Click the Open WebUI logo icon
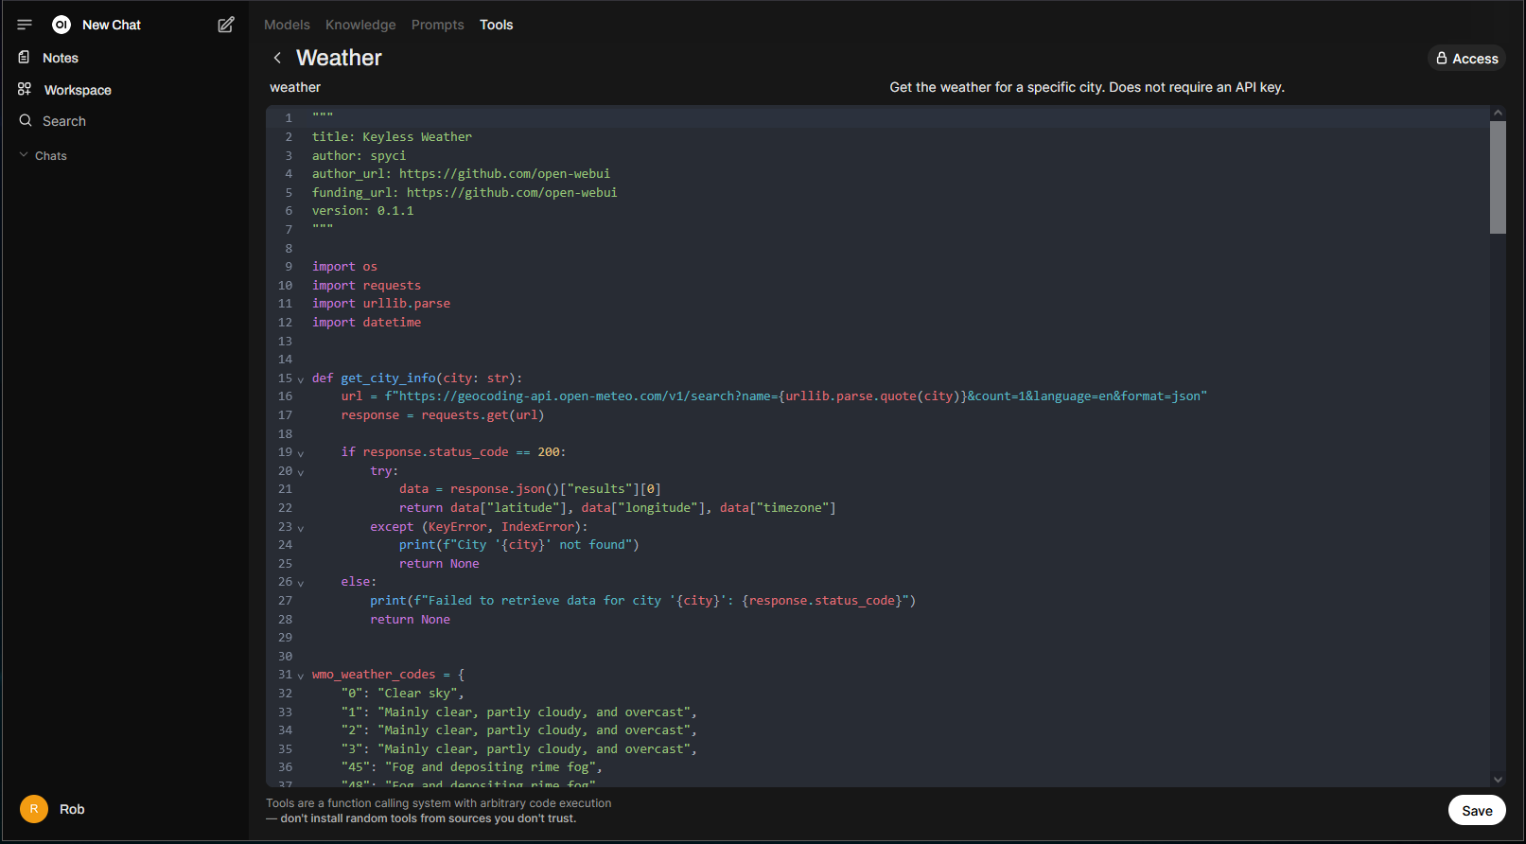 coord(61,25)
